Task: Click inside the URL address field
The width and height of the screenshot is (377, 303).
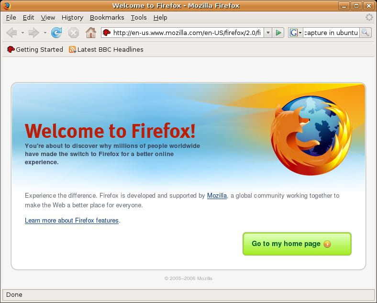Action: tap(187, 33)
